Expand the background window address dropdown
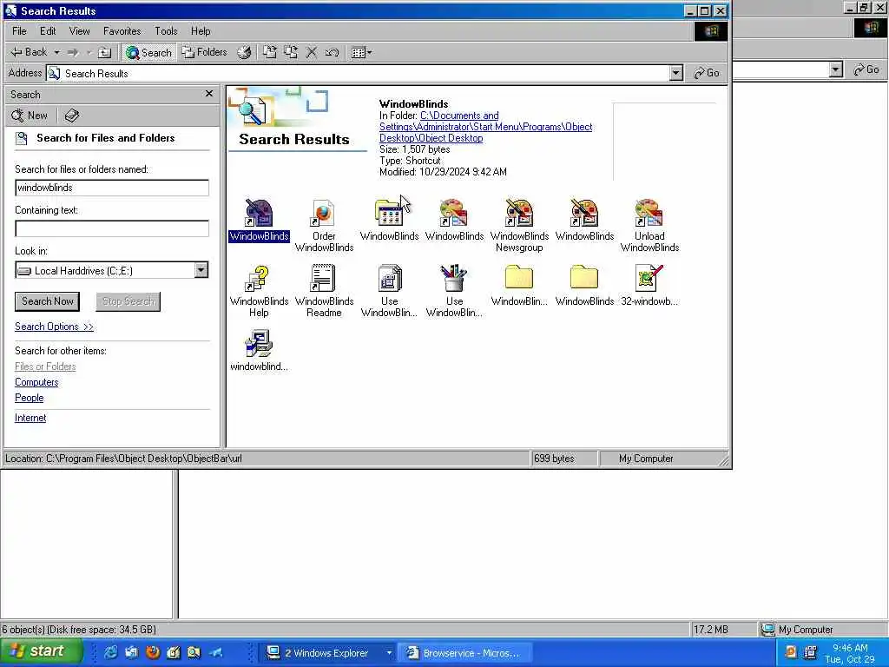The width and height of the screenshot is (889, 667). click(x=836, y=69)
